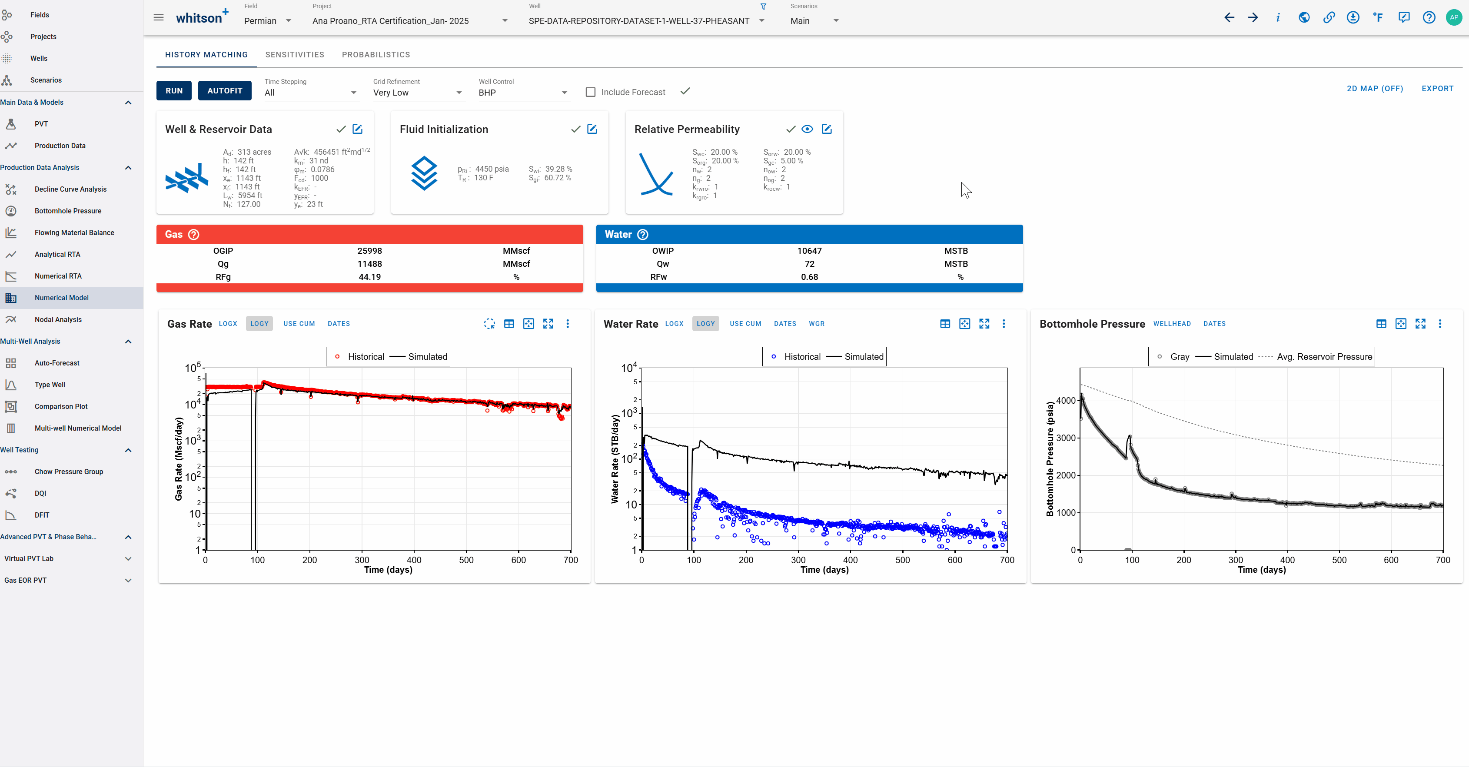The height and width of the screenshot is (767, 1469).
Task: Toggle LOGX on Water Rate plot
Action: (x=675, y=324)
